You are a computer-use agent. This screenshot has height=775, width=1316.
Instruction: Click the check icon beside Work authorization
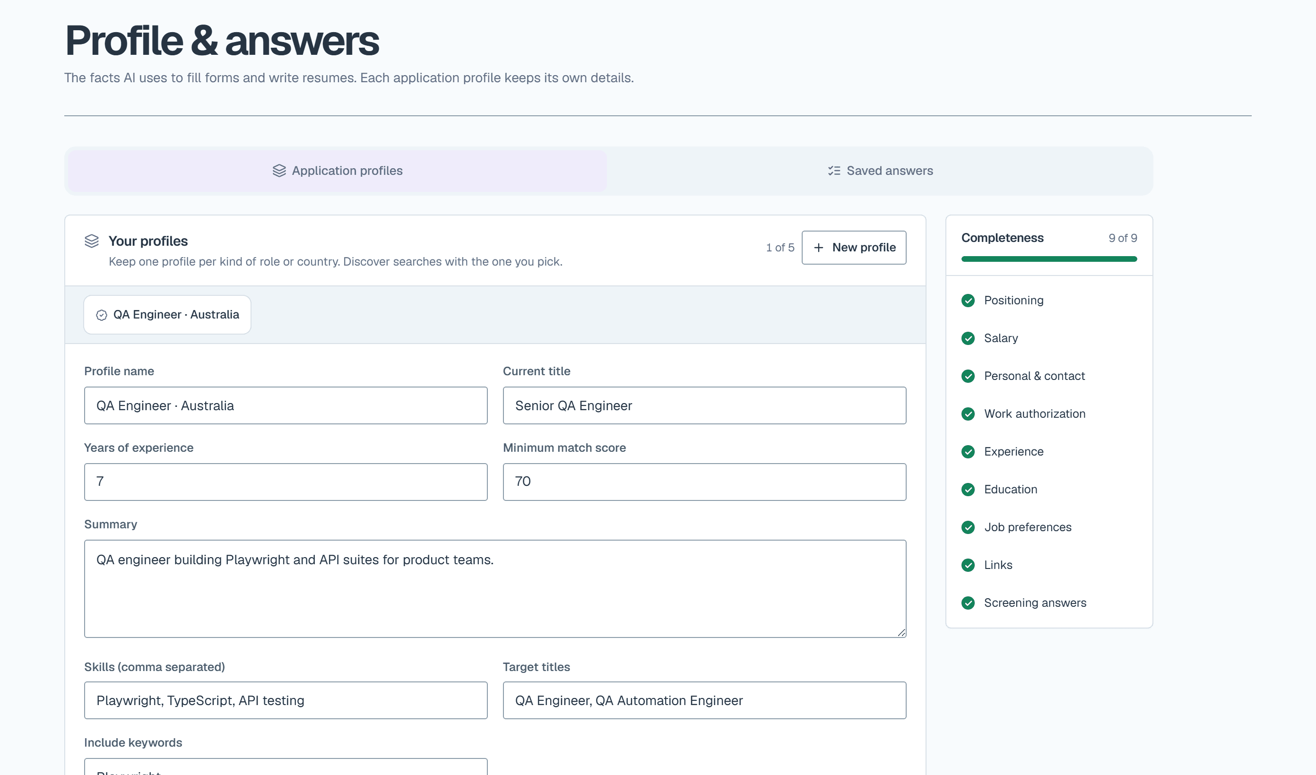[968, 413]
